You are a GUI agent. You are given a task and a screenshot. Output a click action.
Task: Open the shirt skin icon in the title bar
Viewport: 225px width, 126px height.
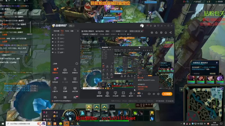[158, 26]
